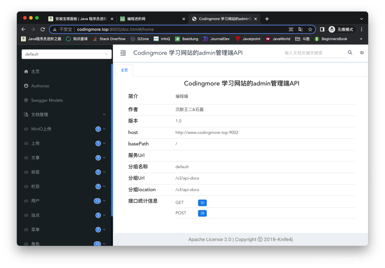Click the GET count badge 30
Viewport: 385px width, 268px height.
(202, 203)
